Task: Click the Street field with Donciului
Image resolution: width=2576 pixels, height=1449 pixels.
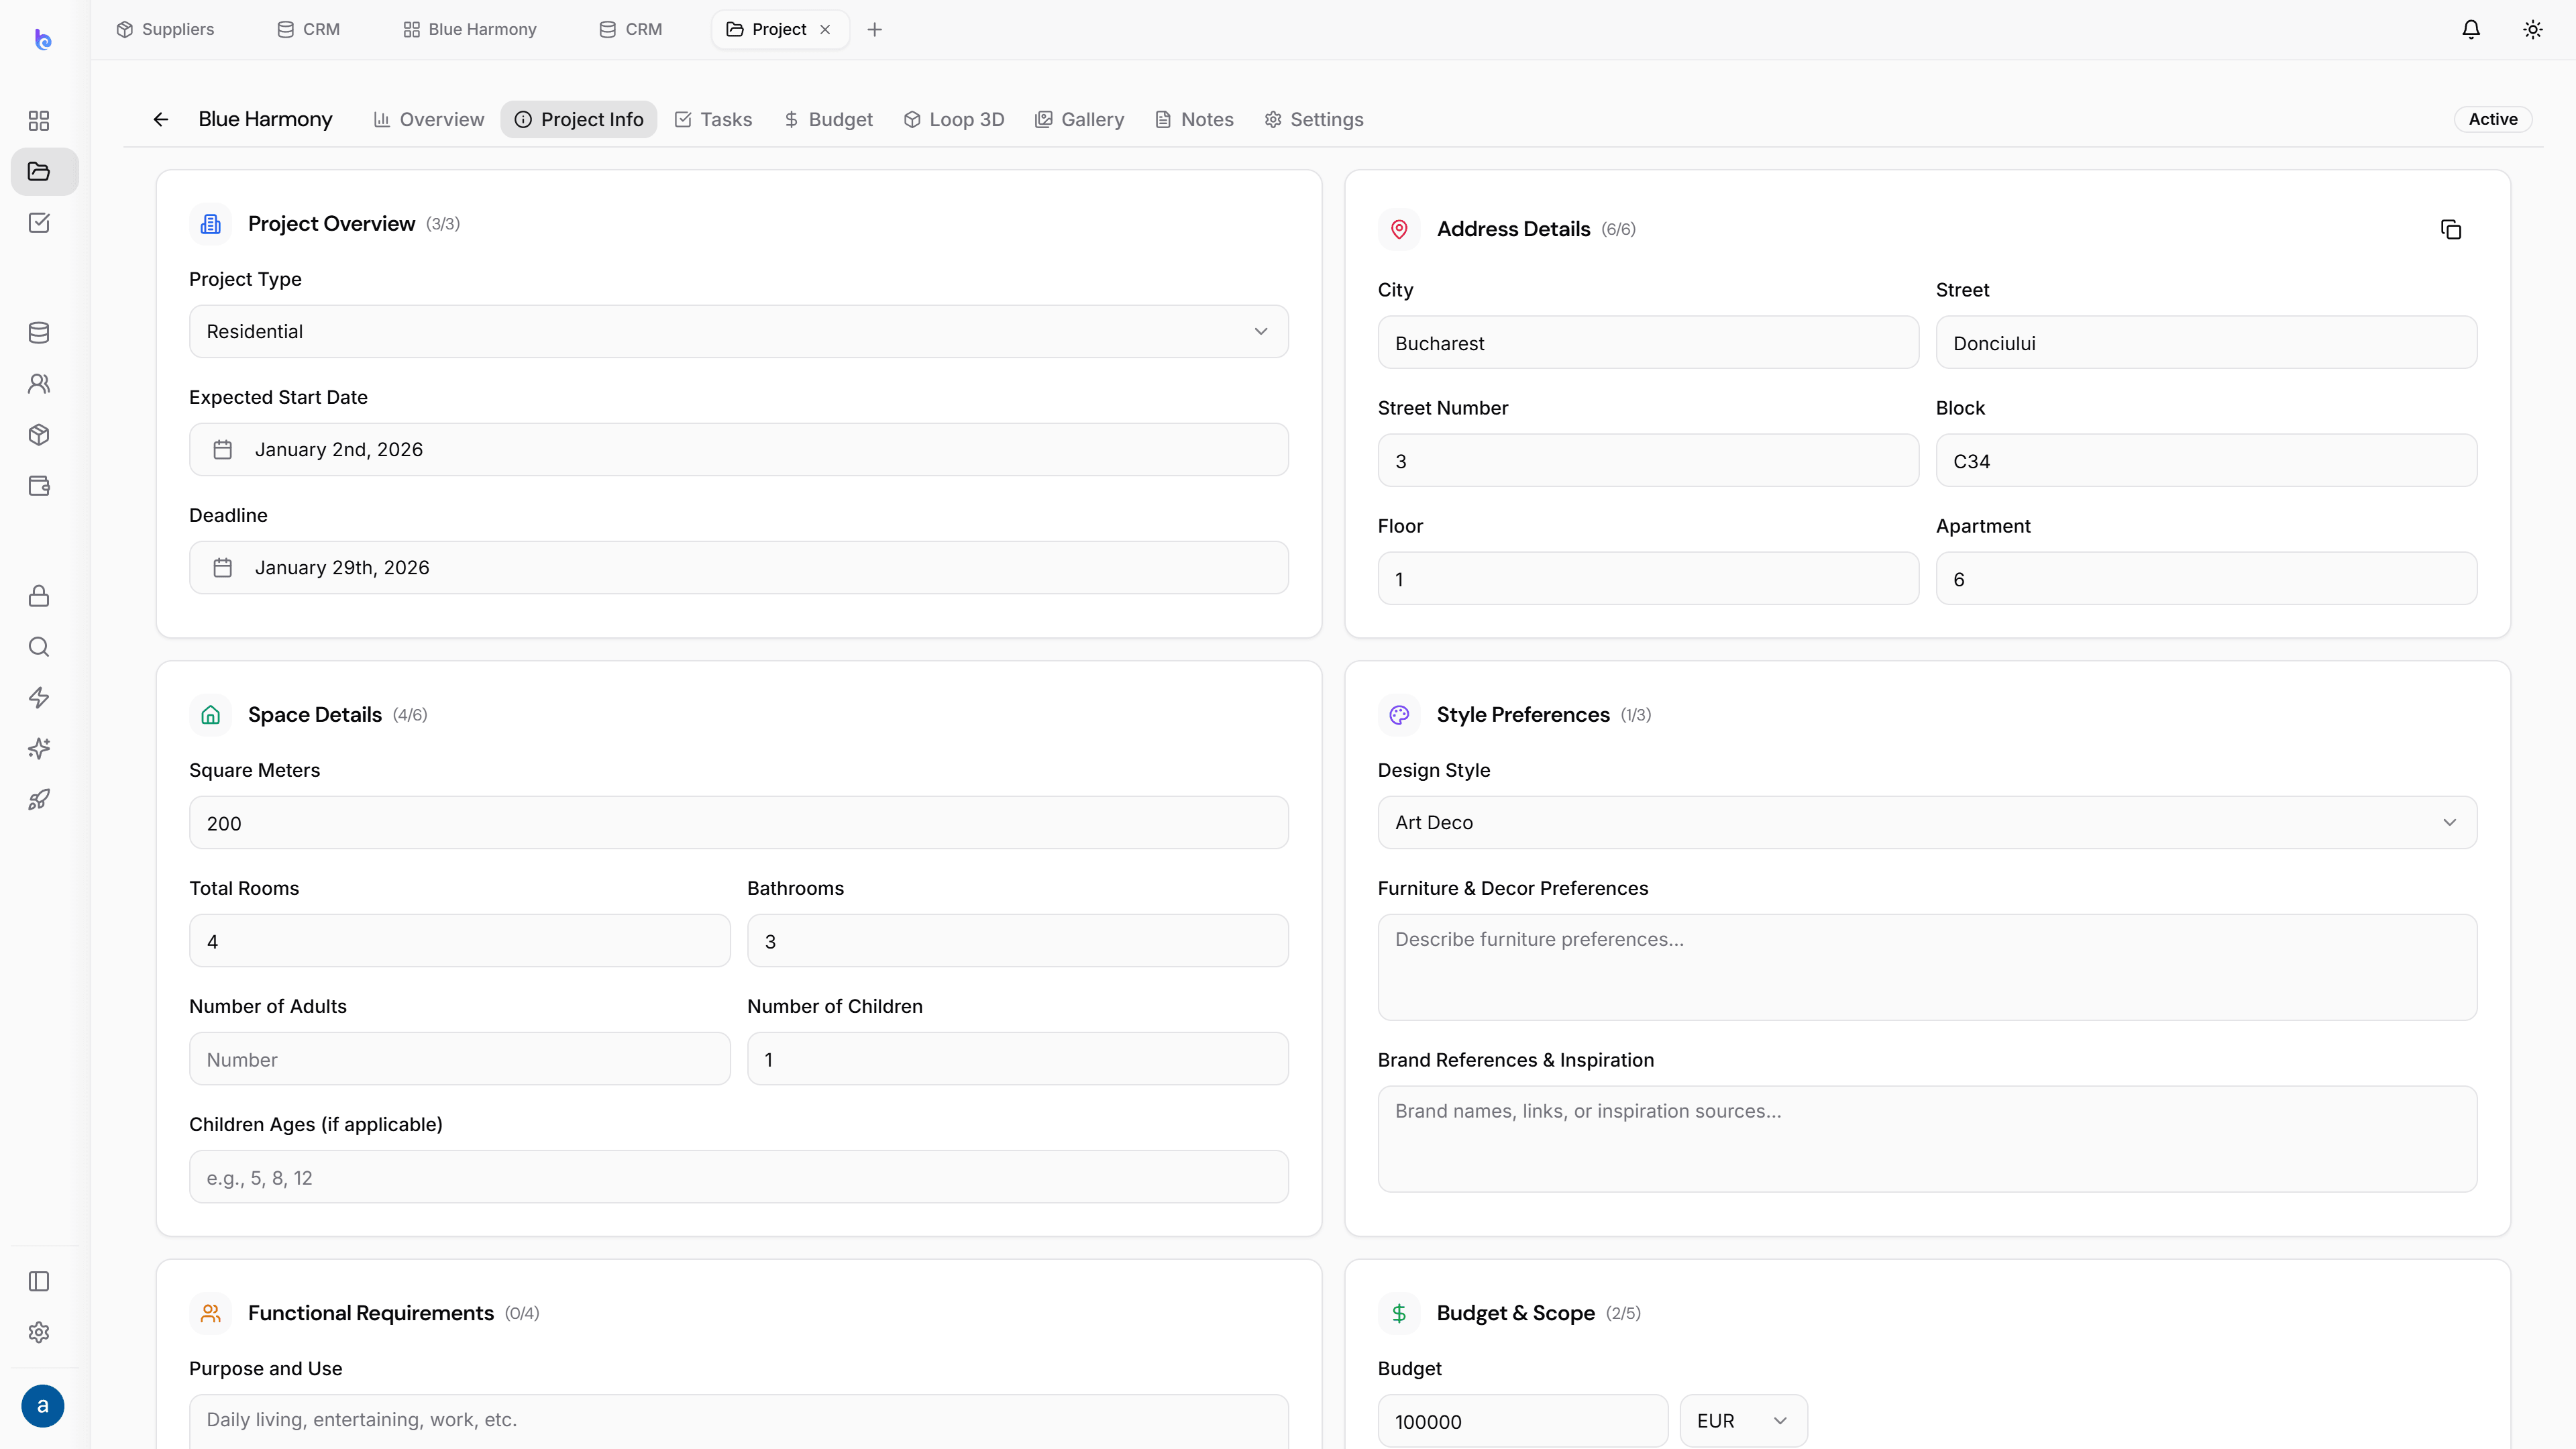Action: (x=2206, y=343)
